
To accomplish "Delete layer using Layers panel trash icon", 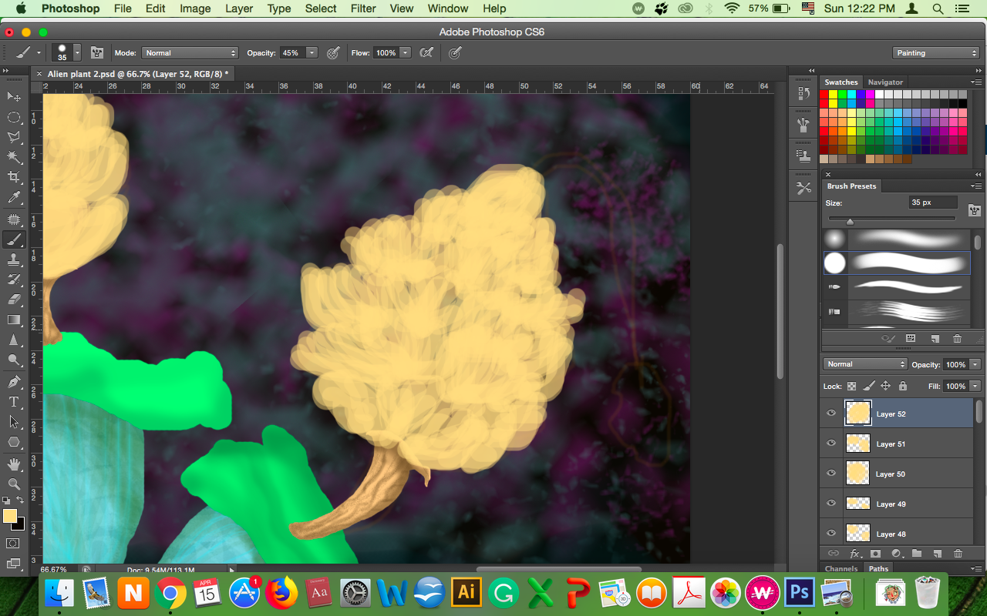I will pyautogui.click(x=958, y=553).
